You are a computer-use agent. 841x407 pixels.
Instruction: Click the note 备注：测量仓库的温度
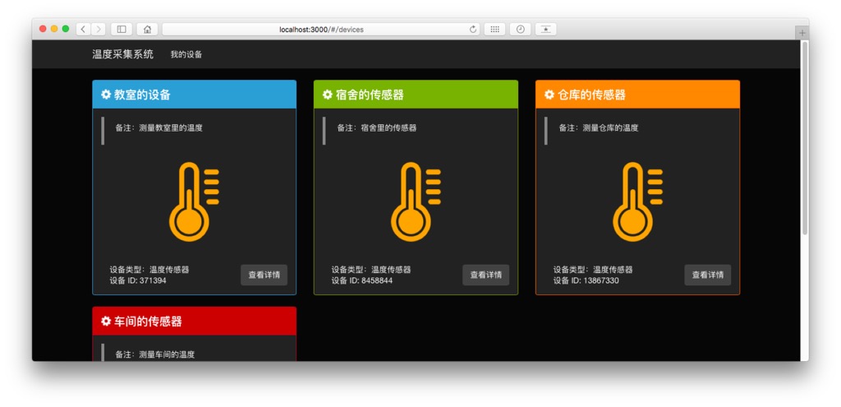pyautogui.click(x=599, y=127)
